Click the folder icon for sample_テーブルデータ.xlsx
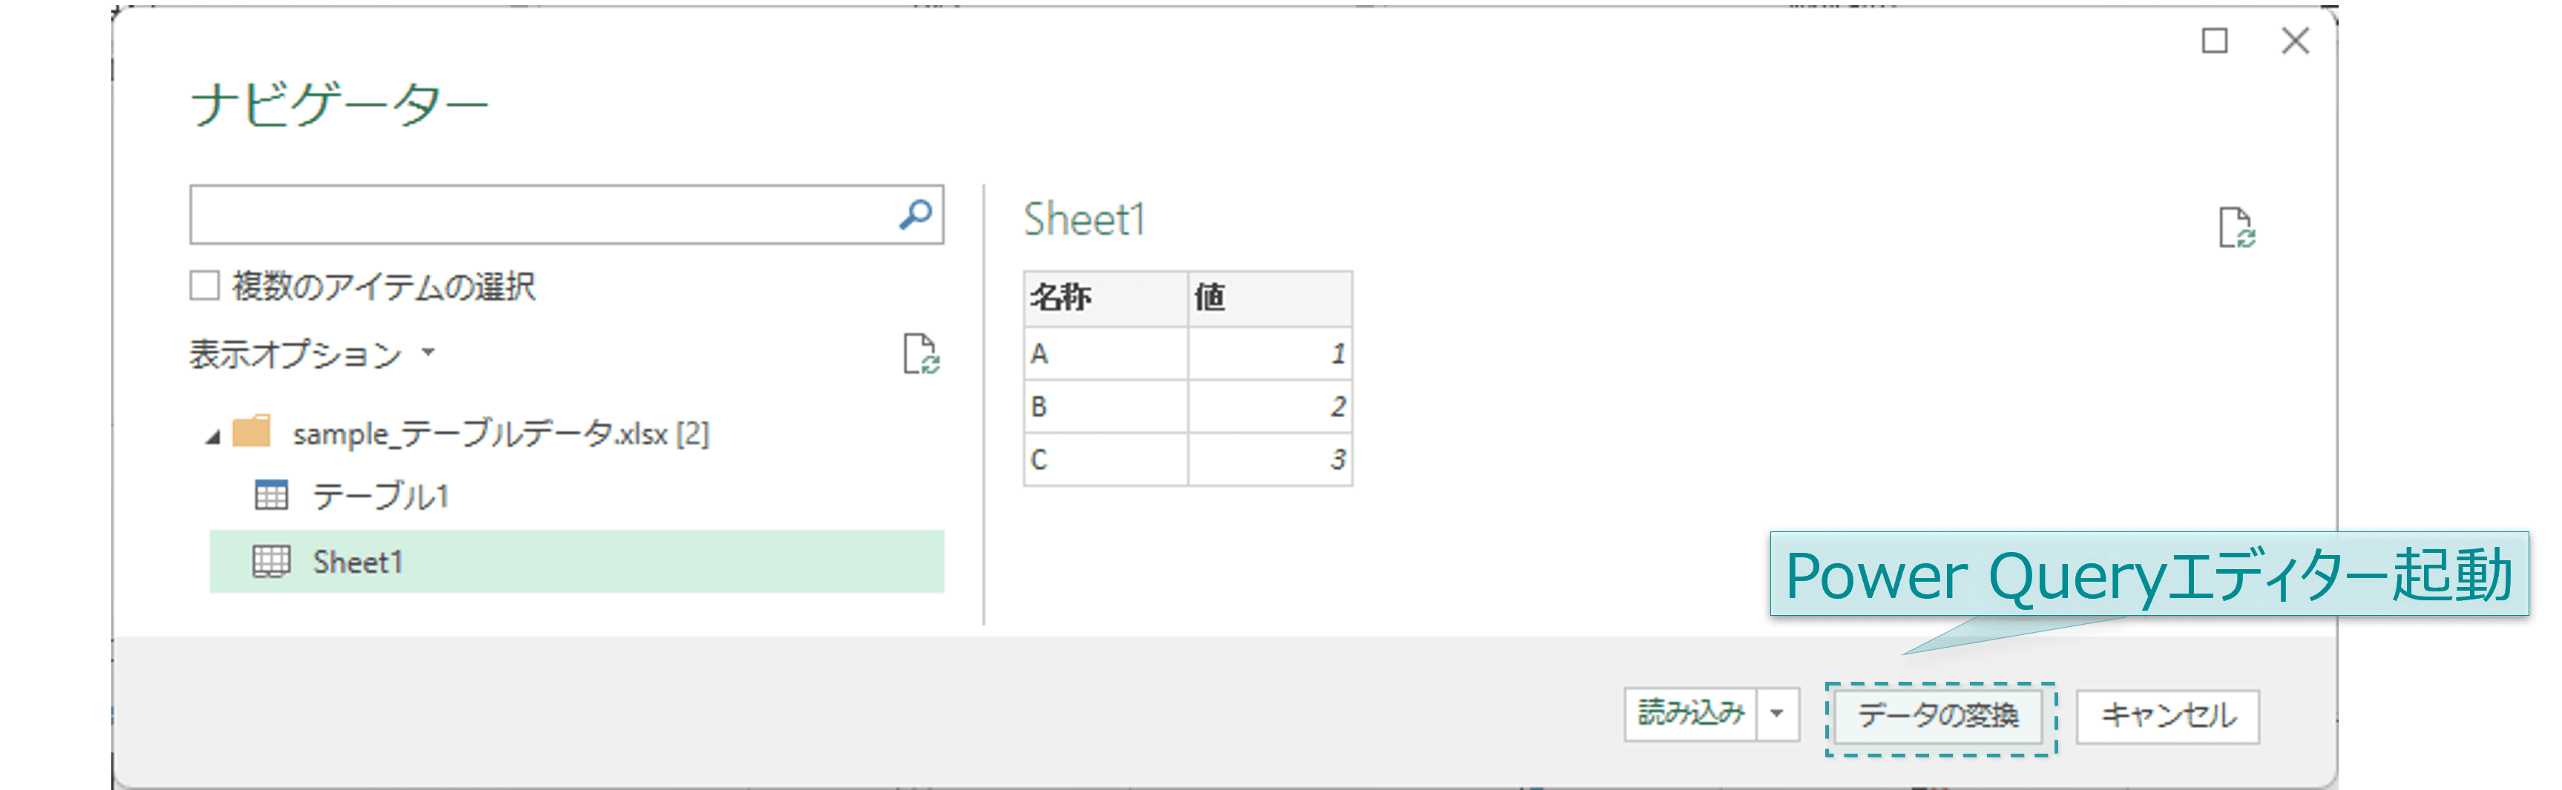Viewport: 2562px width, 790px height. point(251,432)
